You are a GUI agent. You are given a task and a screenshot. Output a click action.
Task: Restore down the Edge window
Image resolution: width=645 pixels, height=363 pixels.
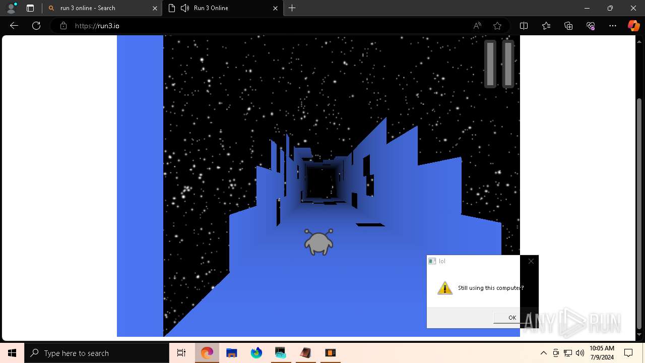pos(610,8)
